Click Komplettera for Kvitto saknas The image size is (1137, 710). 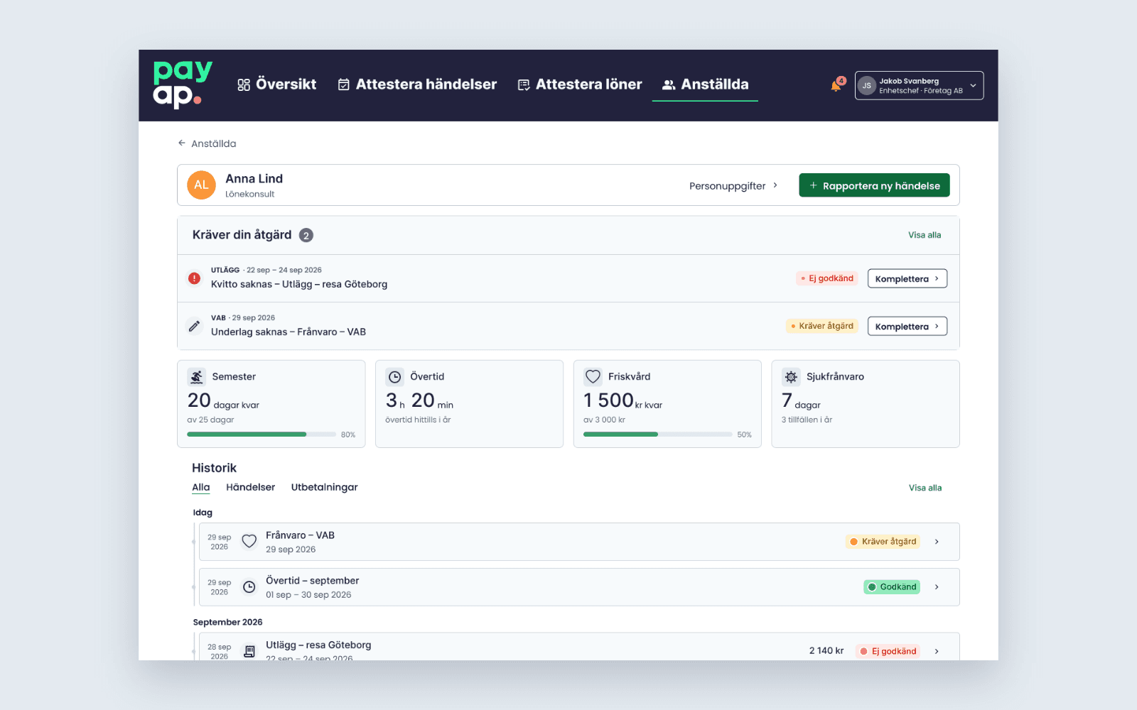point(907,278)
